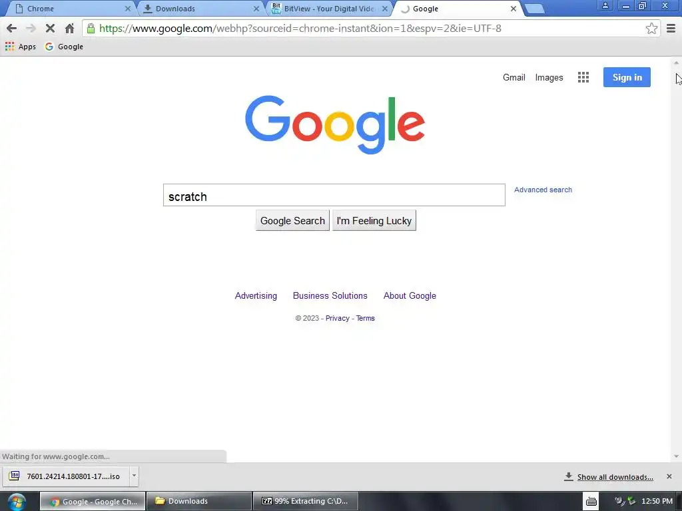
Task: Click the green padlock security icon
Action: [x=91, y=29]
